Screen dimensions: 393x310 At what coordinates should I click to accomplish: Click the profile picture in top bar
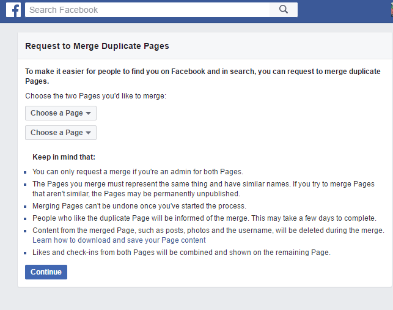pyautogui.click(x=392, y=10)
